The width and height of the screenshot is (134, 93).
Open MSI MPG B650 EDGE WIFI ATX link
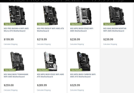coord(51,76)
